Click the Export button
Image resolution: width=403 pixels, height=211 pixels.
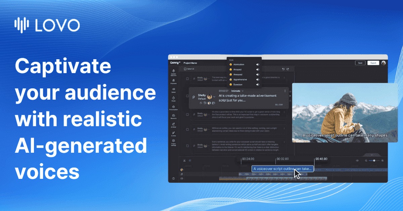[x=372, y=63]
